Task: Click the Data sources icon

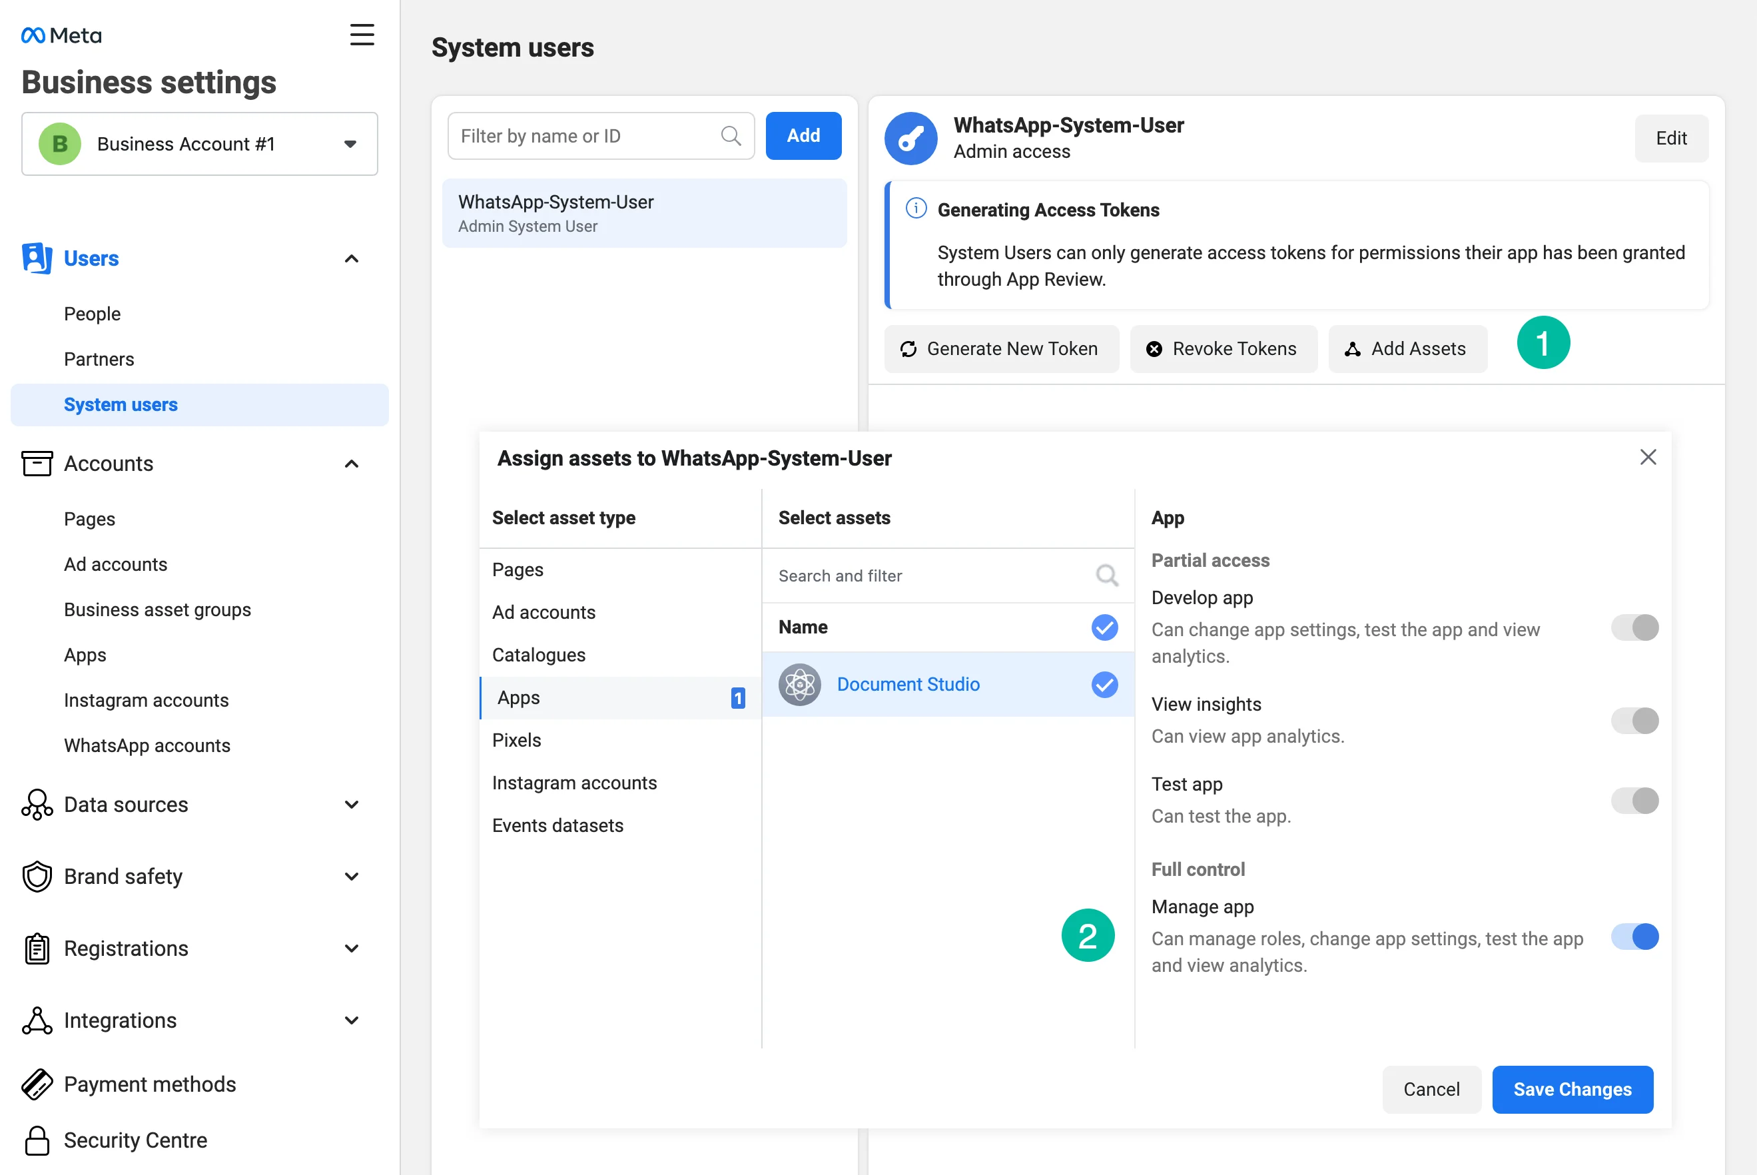Action: click(x=37, y=804)
